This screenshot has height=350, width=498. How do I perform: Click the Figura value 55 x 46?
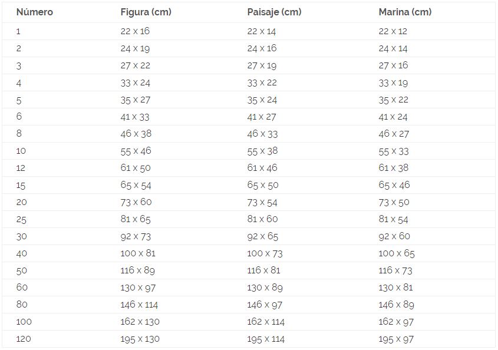(x=136, y=151)
